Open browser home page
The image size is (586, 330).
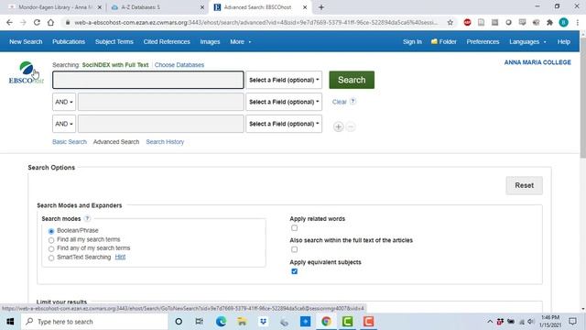tap(50, 22)
